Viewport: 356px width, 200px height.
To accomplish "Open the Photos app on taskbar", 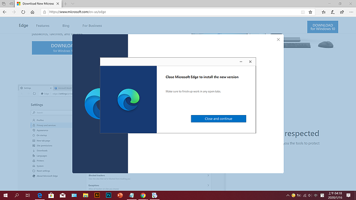I will click(74, 195).
